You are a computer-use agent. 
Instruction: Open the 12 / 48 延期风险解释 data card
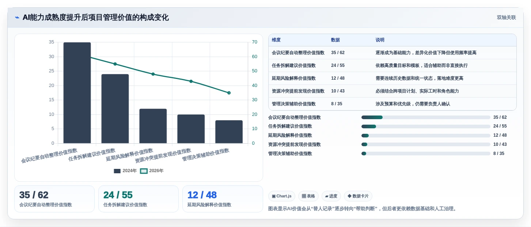[x=223, y=199]
